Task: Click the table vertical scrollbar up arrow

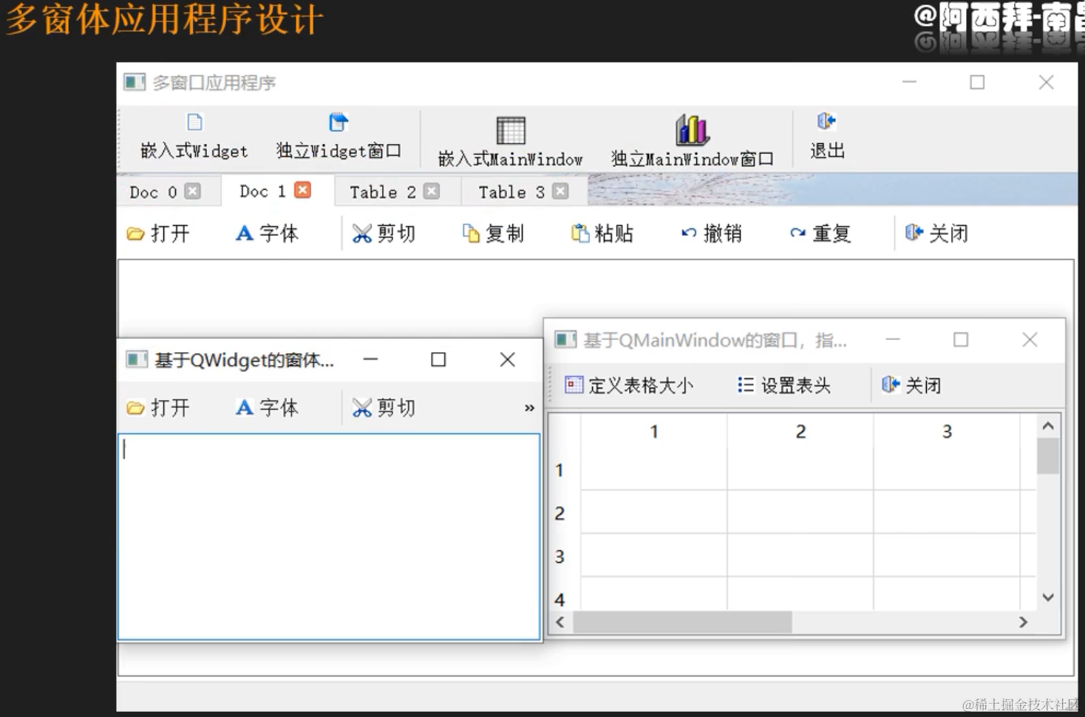Action: [x=1048, y=426]
